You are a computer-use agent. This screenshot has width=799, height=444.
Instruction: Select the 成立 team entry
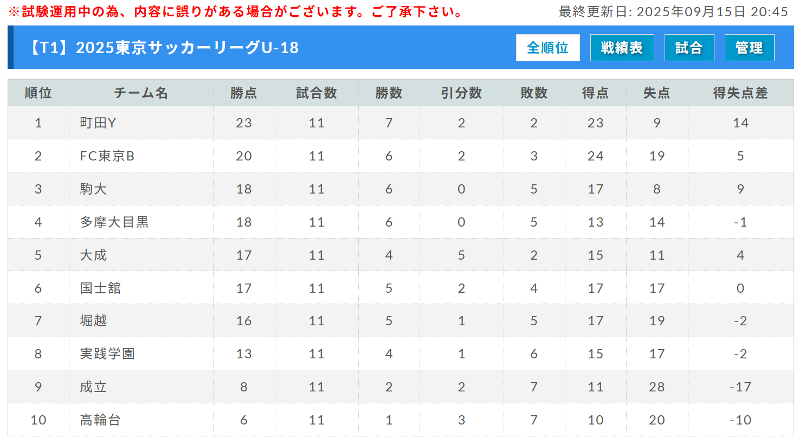93,387
